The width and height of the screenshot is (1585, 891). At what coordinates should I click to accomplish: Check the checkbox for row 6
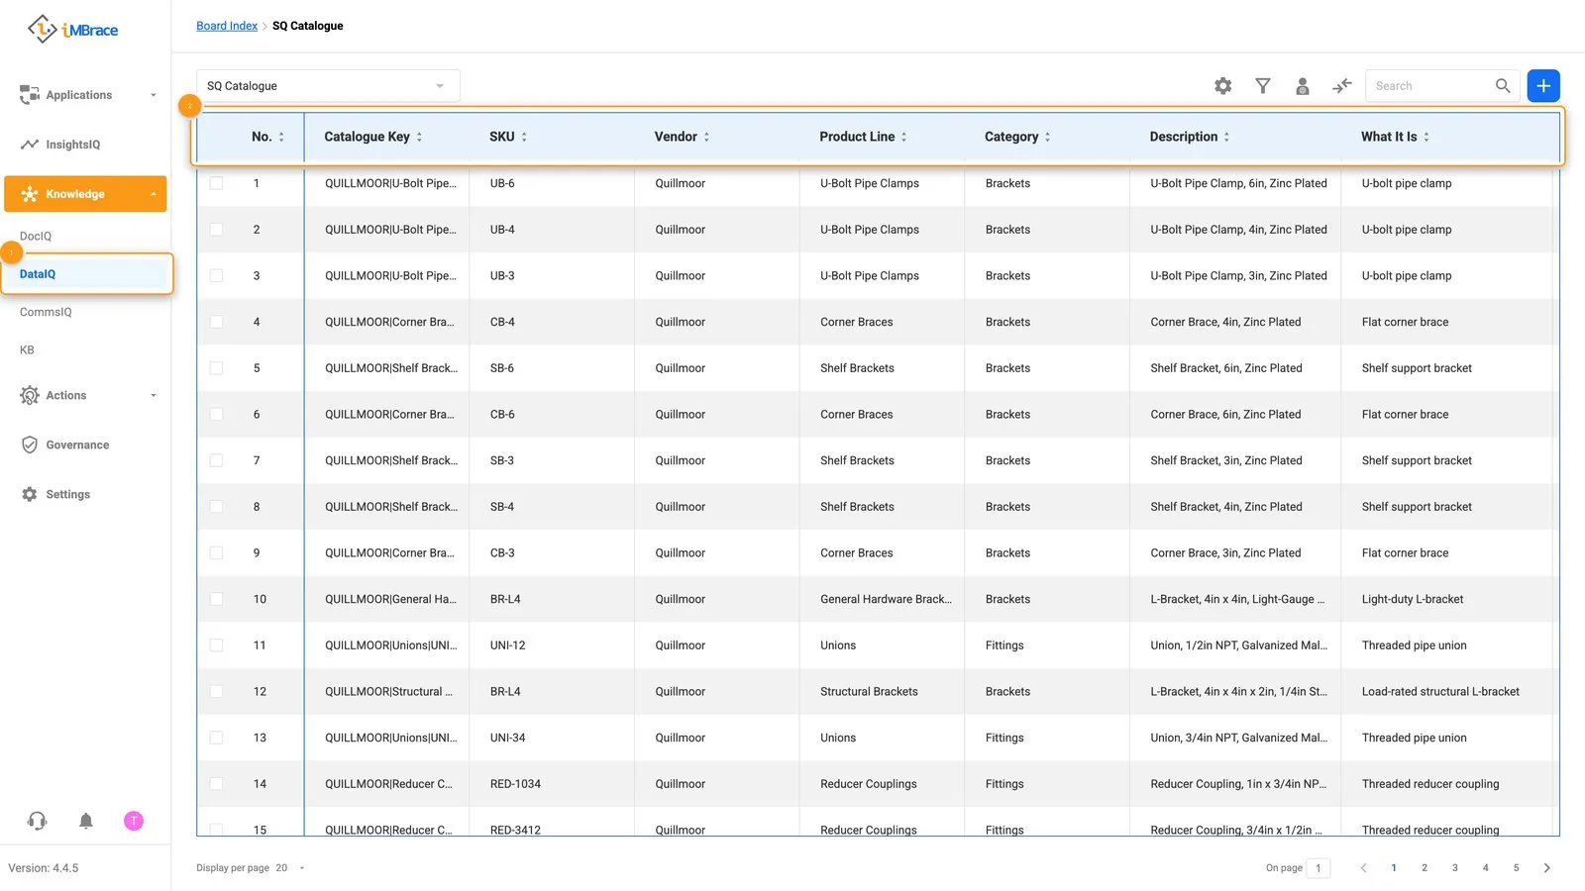pyautogui.click(x=216, y=414)
